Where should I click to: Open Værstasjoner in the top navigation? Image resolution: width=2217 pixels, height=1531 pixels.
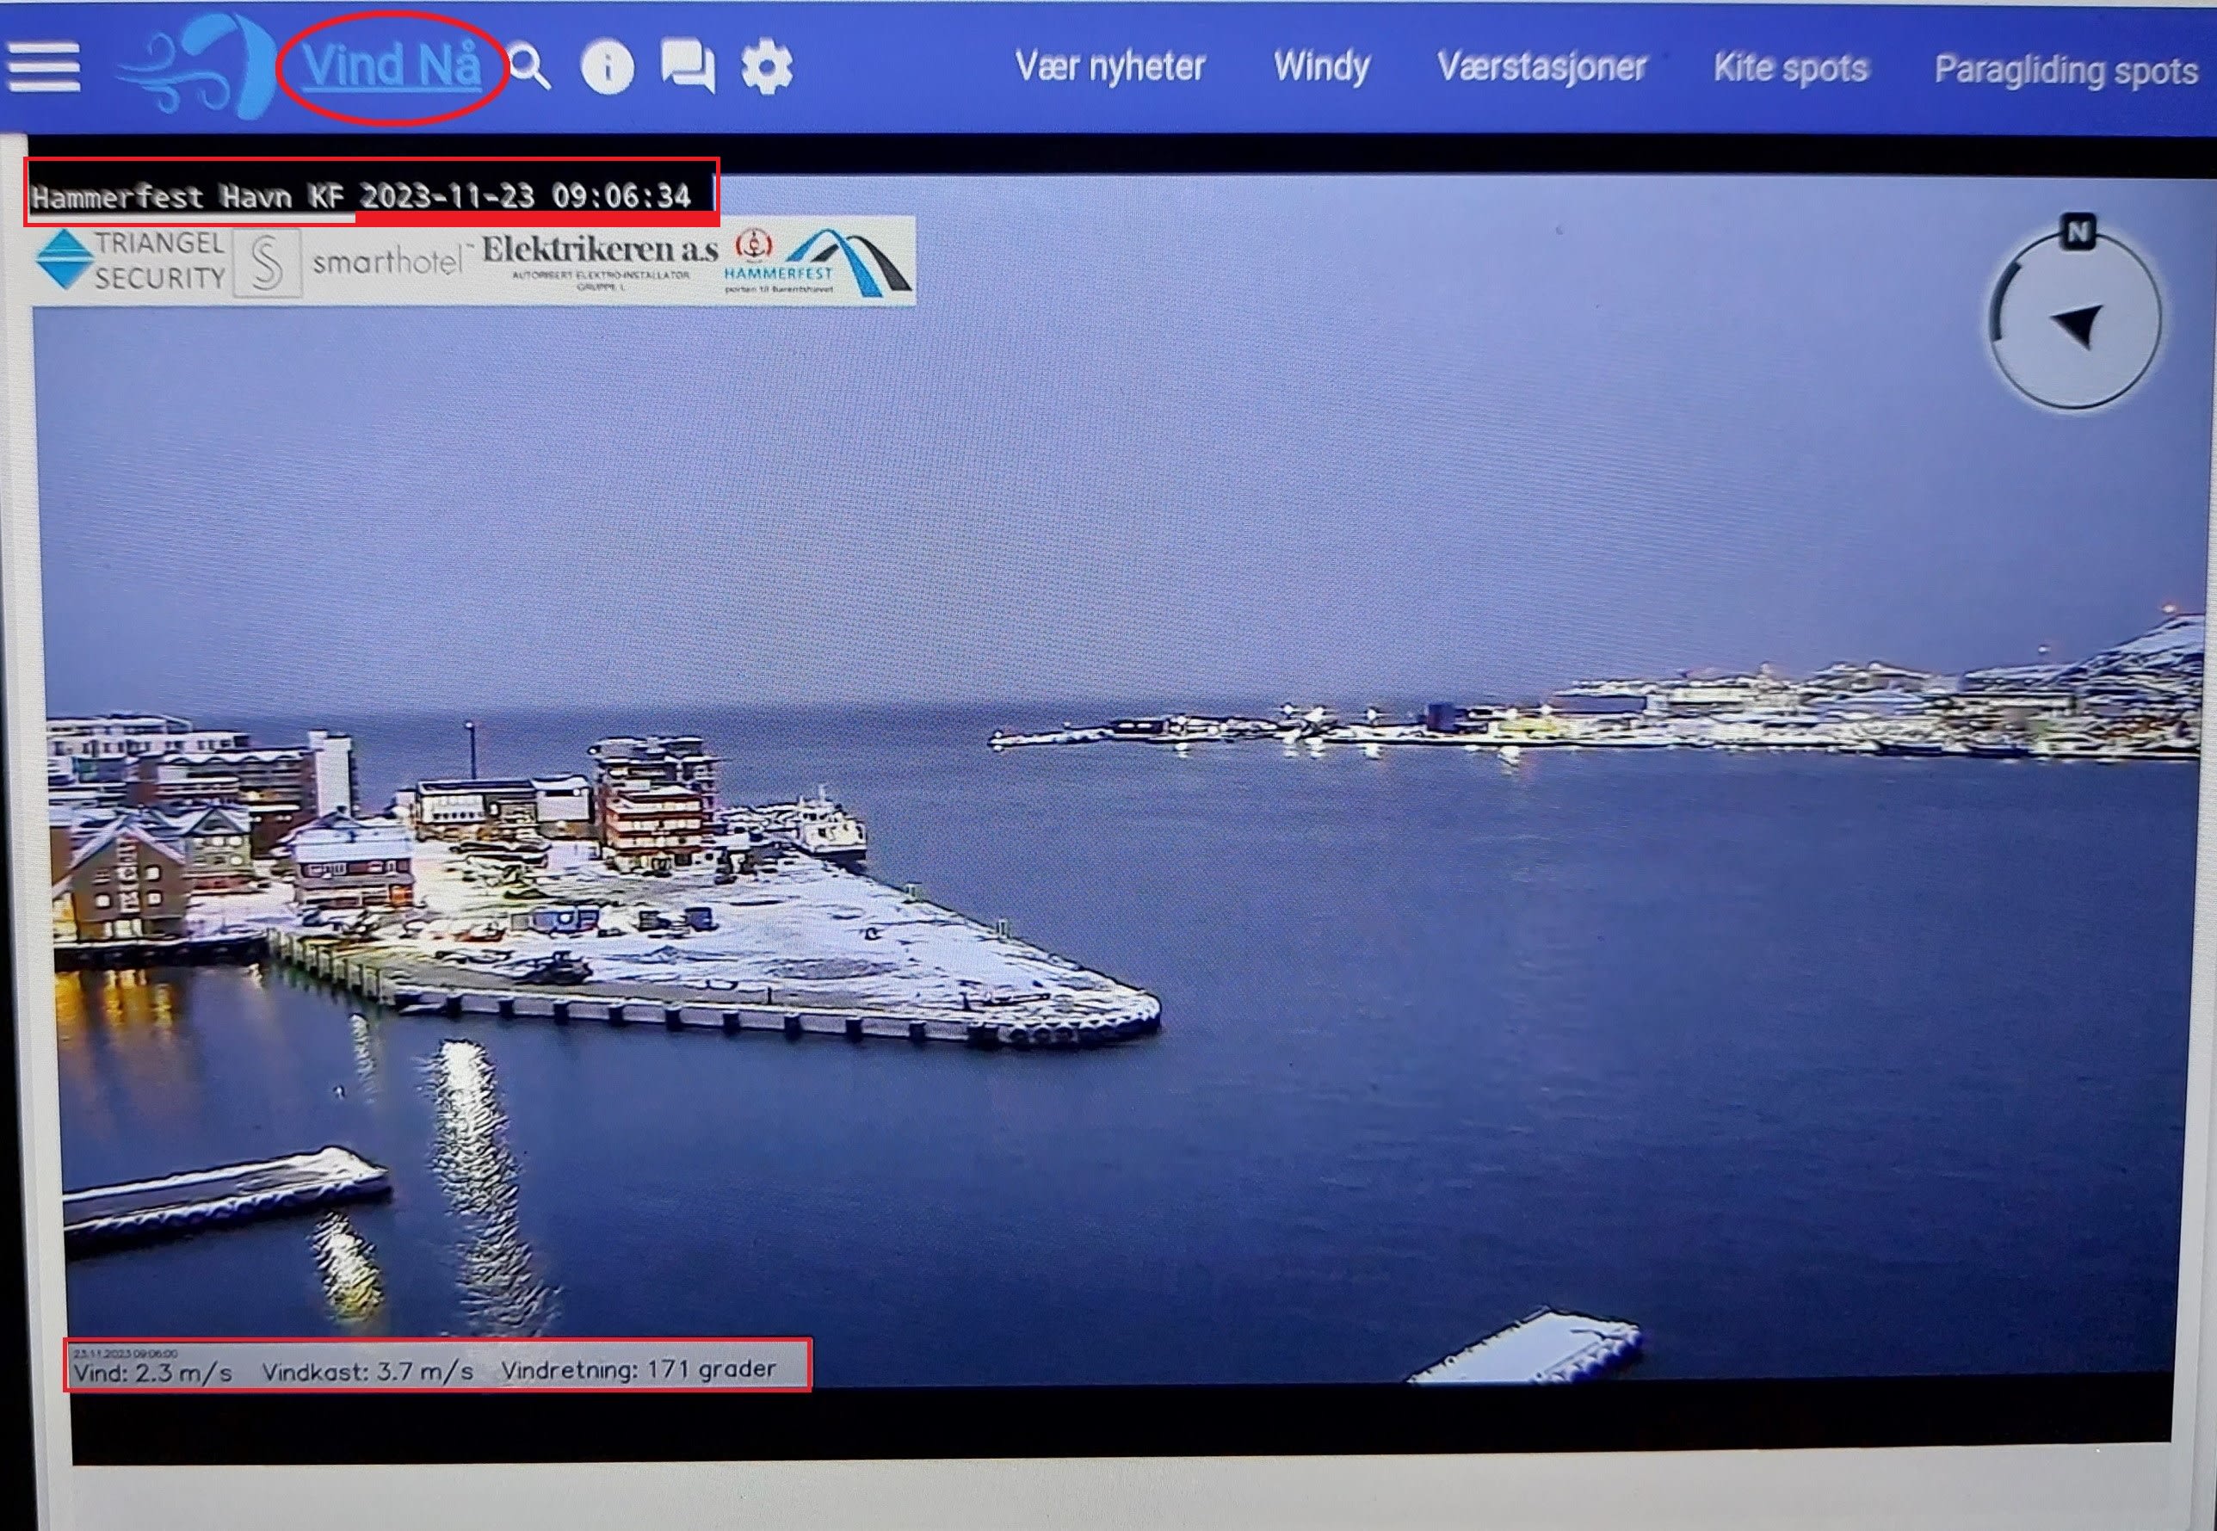[x=1541, y=67]
